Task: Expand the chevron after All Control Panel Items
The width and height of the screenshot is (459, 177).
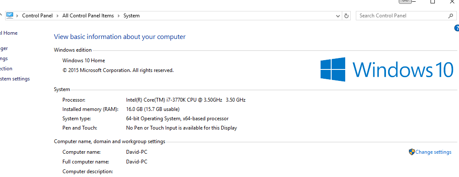Action: pyautogui.click(x=118, y=16)
